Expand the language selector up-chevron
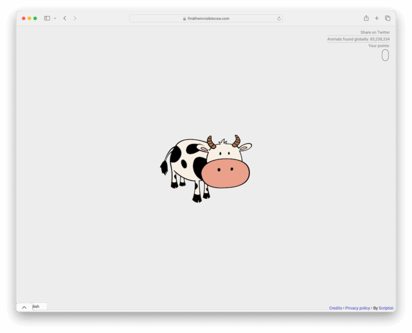This screenshot has width=412, height=333. (x=24, y=307)
